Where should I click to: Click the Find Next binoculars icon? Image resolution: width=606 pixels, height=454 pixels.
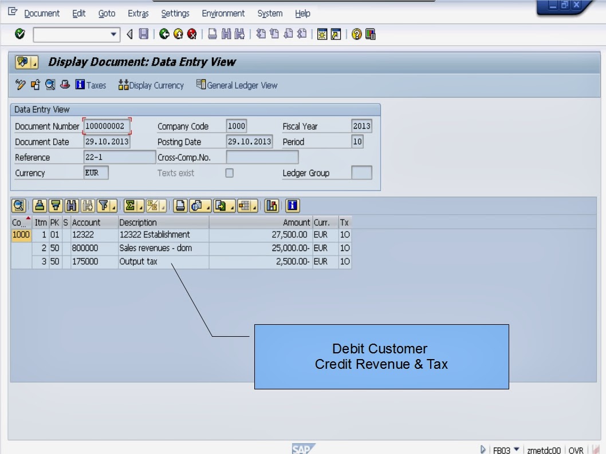(x=239, y=34)
